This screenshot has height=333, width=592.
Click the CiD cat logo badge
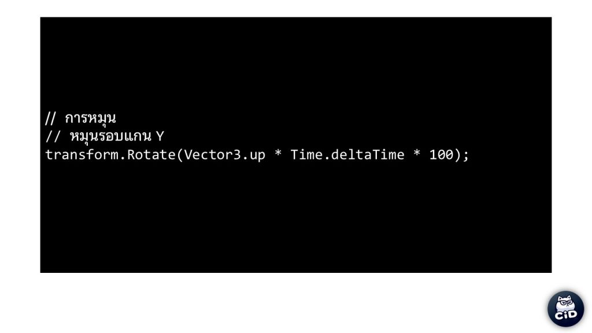[x=565, y=309]
